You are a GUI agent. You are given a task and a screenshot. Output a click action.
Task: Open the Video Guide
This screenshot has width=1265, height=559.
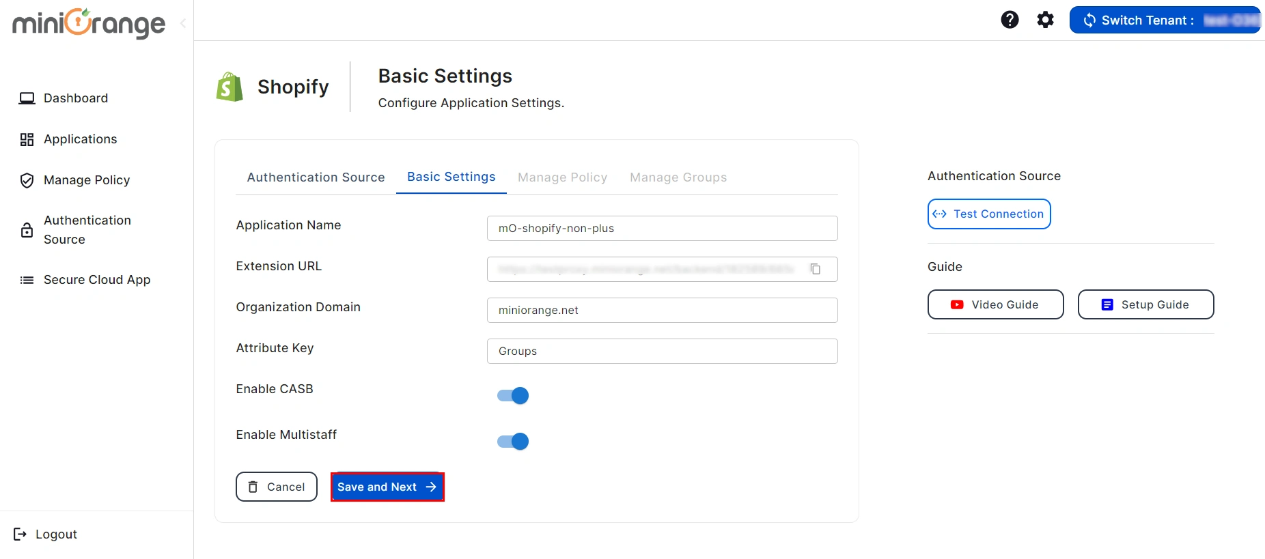(996, 304)
